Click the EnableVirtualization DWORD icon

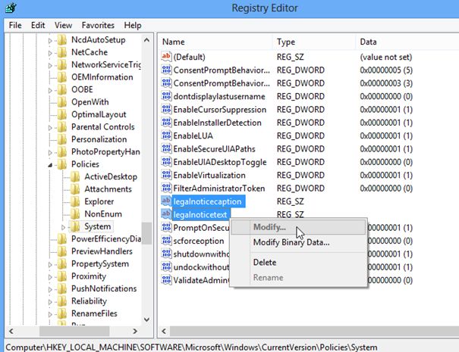click(166, 175)
